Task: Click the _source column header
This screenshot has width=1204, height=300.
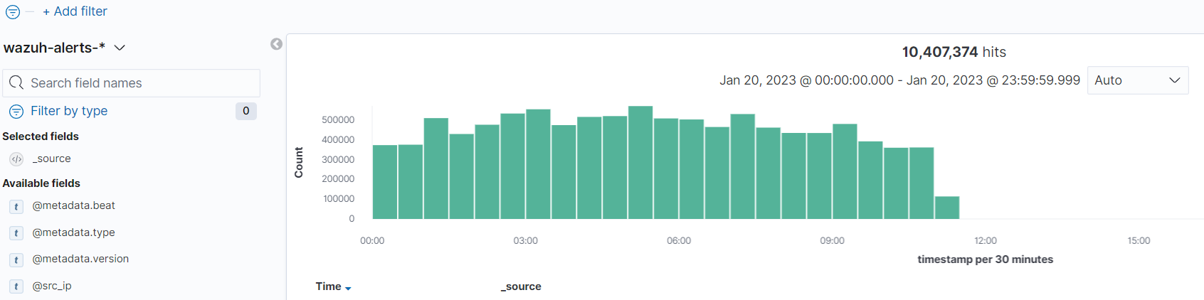Action: [x=521, y=286]
